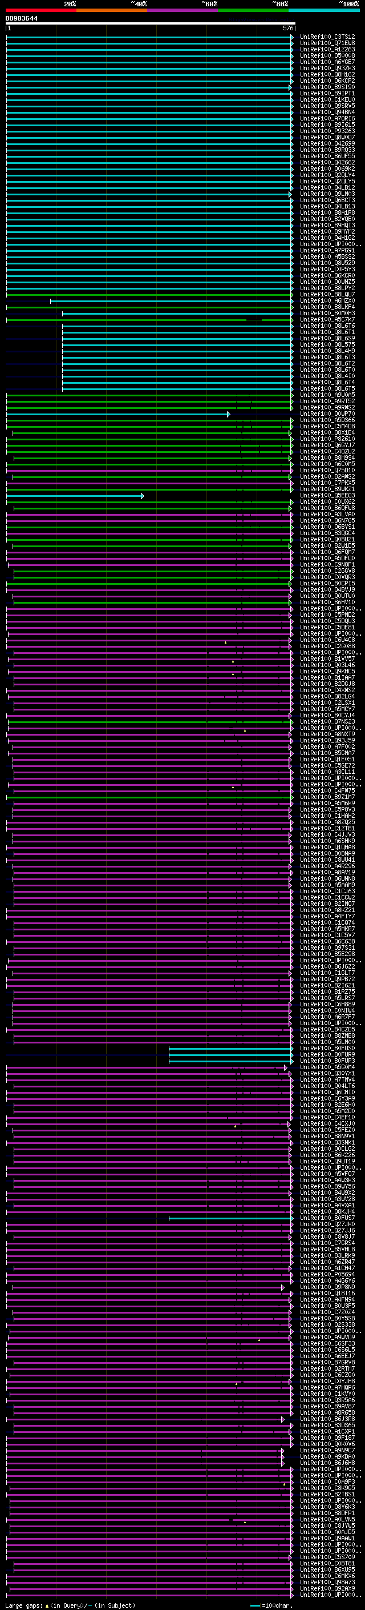The image size is (365, 1610).
Task: Select the UniRef100_Q2S338 label
Action: point(327,1324)
